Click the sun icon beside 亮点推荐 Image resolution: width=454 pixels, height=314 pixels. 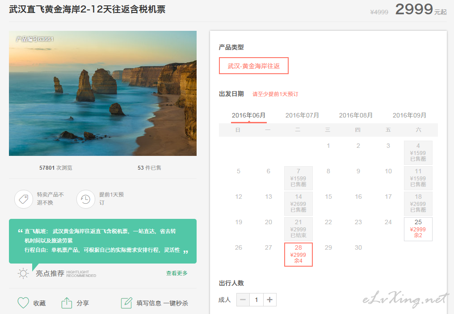23,273
